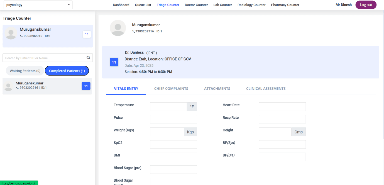Open the Attachments tab
Image resolution: width=384 pixels, height=185 pixels.
(x=217, y=89)
